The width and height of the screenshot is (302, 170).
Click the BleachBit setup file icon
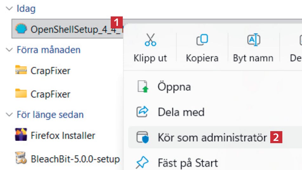tap(21, 158)
